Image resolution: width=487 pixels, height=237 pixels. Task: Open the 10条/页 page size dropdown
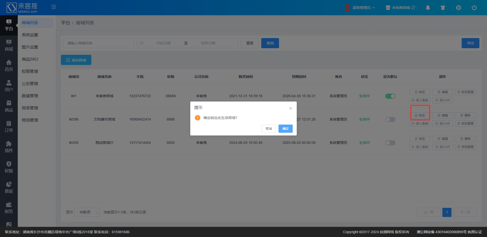(x=87, y=212)
